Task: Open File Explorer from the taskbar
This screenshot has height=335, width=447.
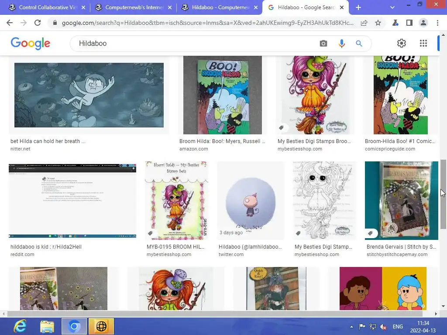Action: pyautogui.click(x=47, y=326)
